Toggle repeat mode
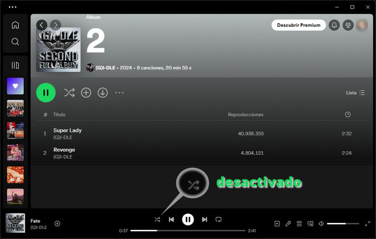 [218, 219]
